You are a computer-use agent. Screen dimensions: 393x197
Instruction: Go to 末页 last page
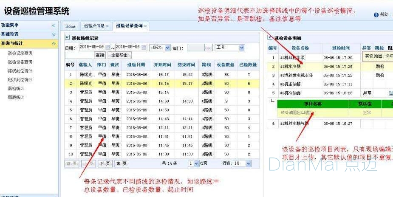(x=122, y=163)
